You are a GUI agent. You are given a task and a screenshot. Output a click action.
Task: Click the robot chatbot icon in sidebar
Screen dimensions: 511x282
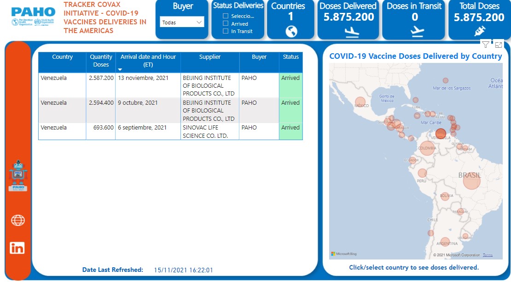pos(18,175)
